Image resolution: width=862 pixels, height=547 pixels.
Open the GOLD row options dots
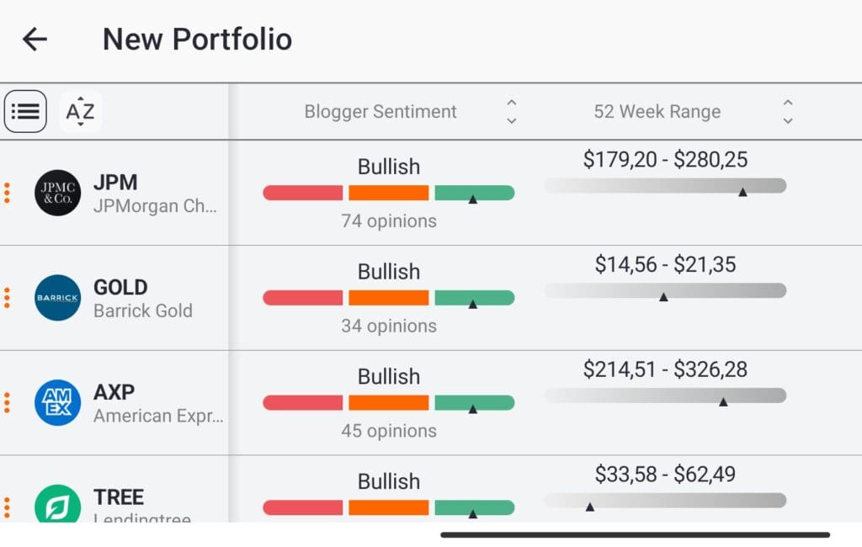pyautogui.click(x=8, y=297)
